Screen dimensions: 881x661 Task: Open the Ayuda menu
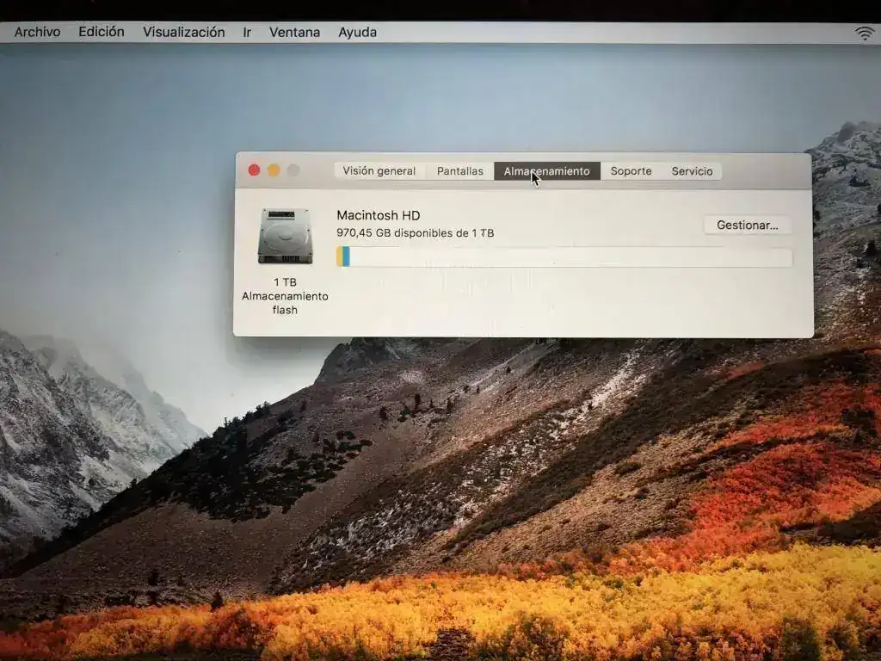(357, 32)
